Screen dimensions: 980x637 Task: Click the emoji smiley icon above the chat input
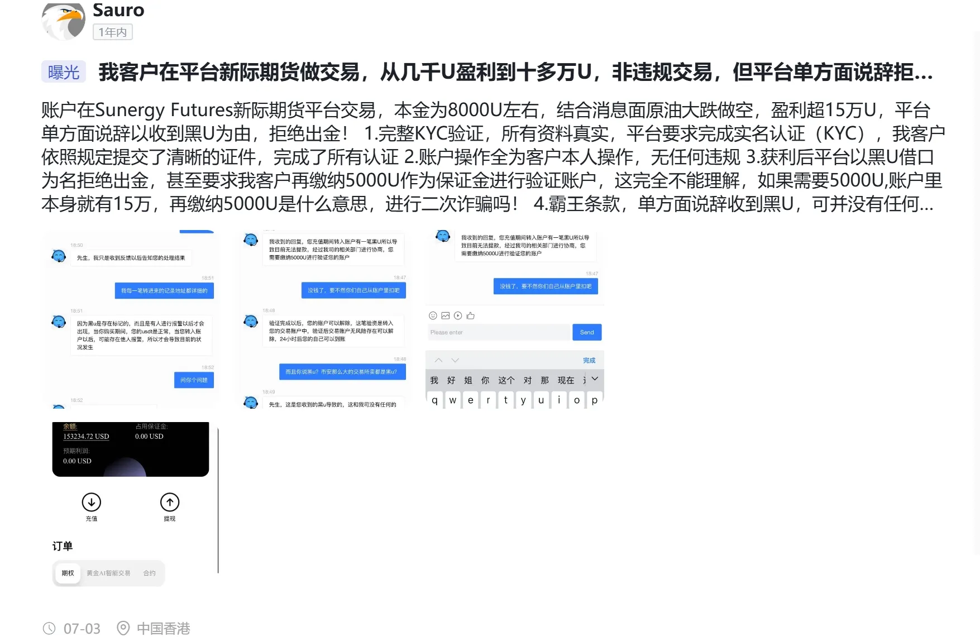click(433, 315)
